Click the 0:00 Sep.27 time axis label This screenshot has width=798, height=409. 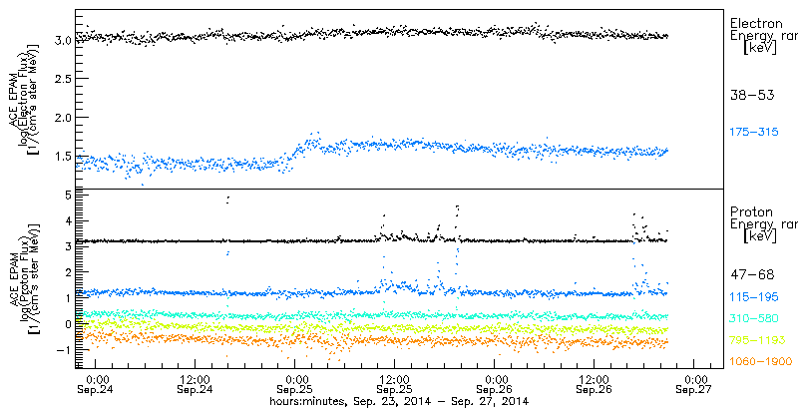click(694, 385)
